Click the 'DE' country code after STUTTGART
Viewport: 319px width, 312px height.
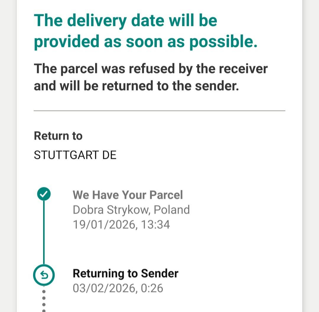click(x=109, y=155)
